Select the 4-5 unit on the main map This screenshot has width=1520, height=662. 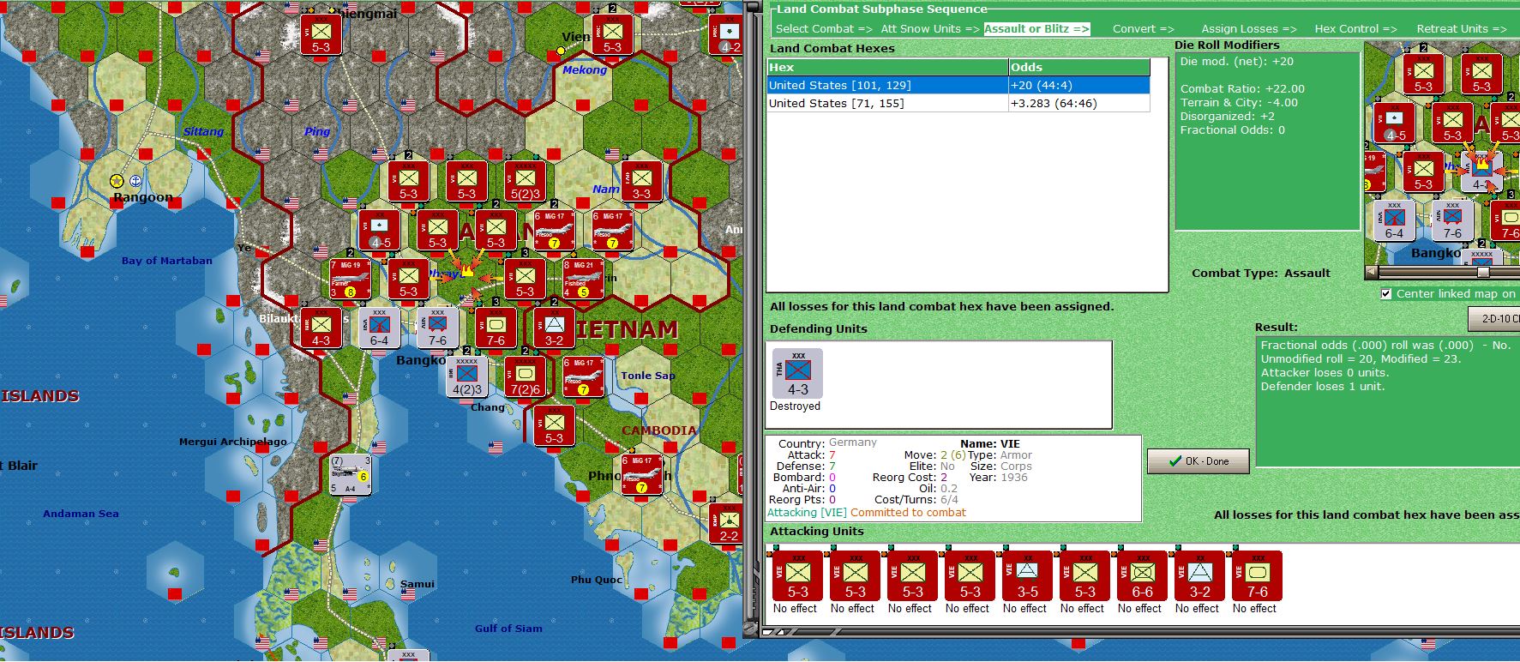click(380, 230)
